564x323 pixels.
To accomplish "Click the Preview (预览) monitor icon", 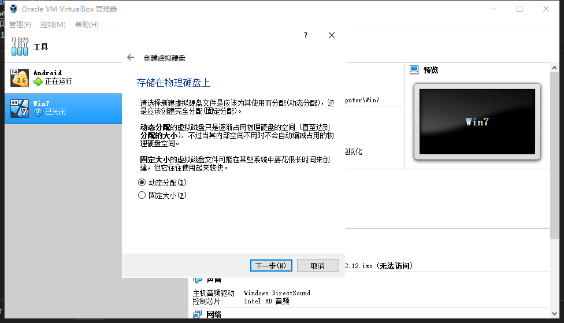I will pyautogui.click(x=414, y=70).
